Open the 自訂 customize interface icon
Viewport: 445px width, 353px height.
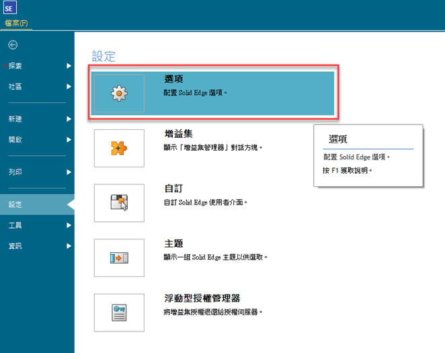(x=119, y=203)
